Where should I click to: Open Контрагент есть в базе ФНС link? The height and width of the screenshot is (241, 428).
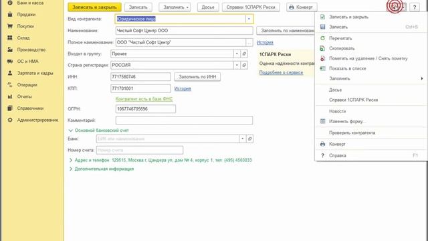[x=144, y=99]
